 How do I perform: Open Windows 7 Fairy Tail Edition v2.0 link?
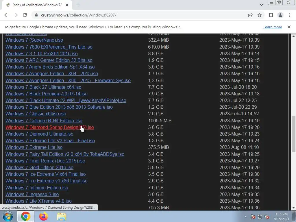click(65, 154)
